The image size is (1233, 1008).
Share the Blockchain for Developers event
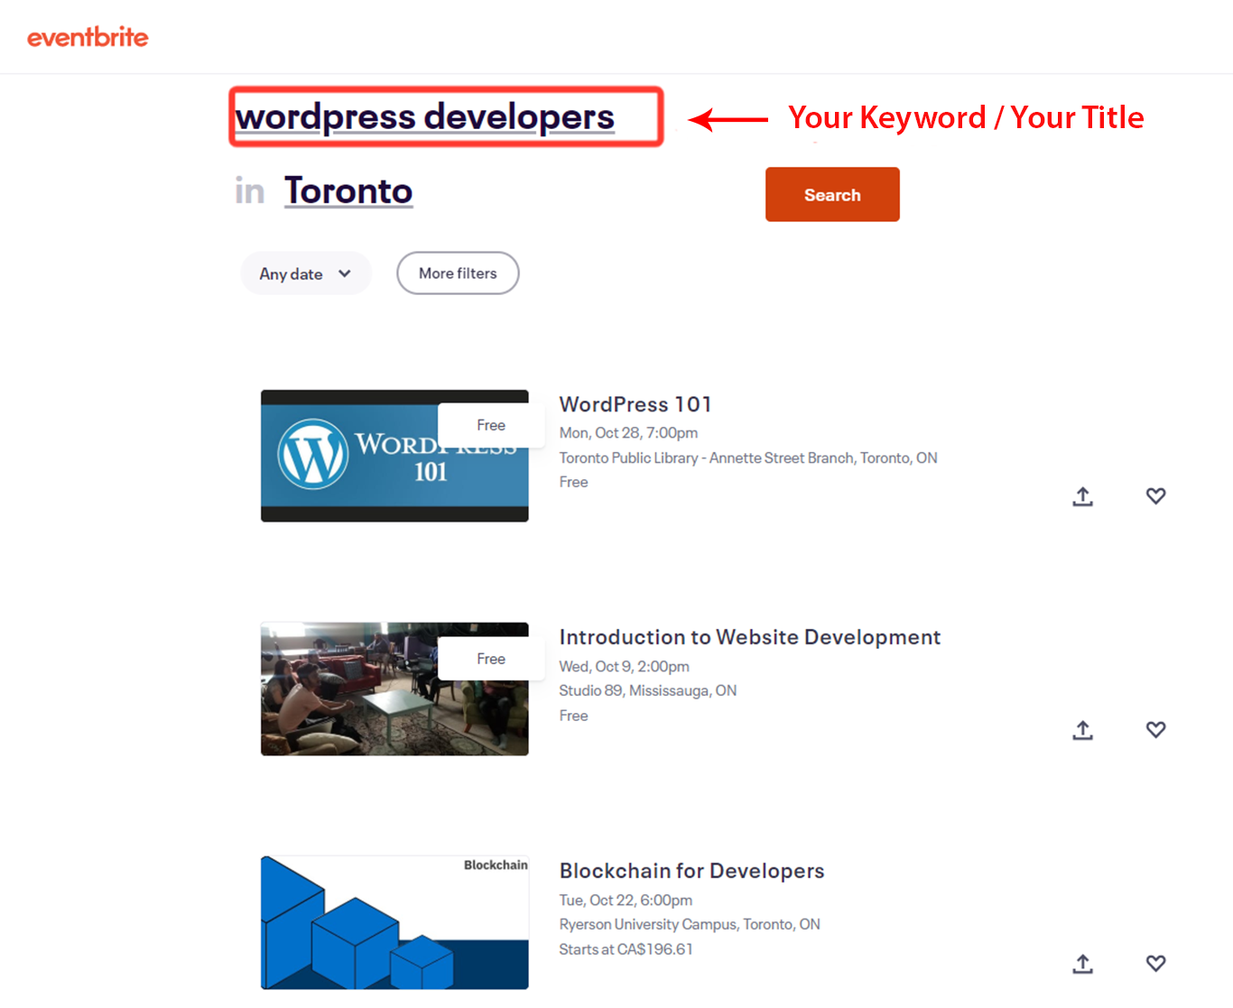tap(1082, 964)
